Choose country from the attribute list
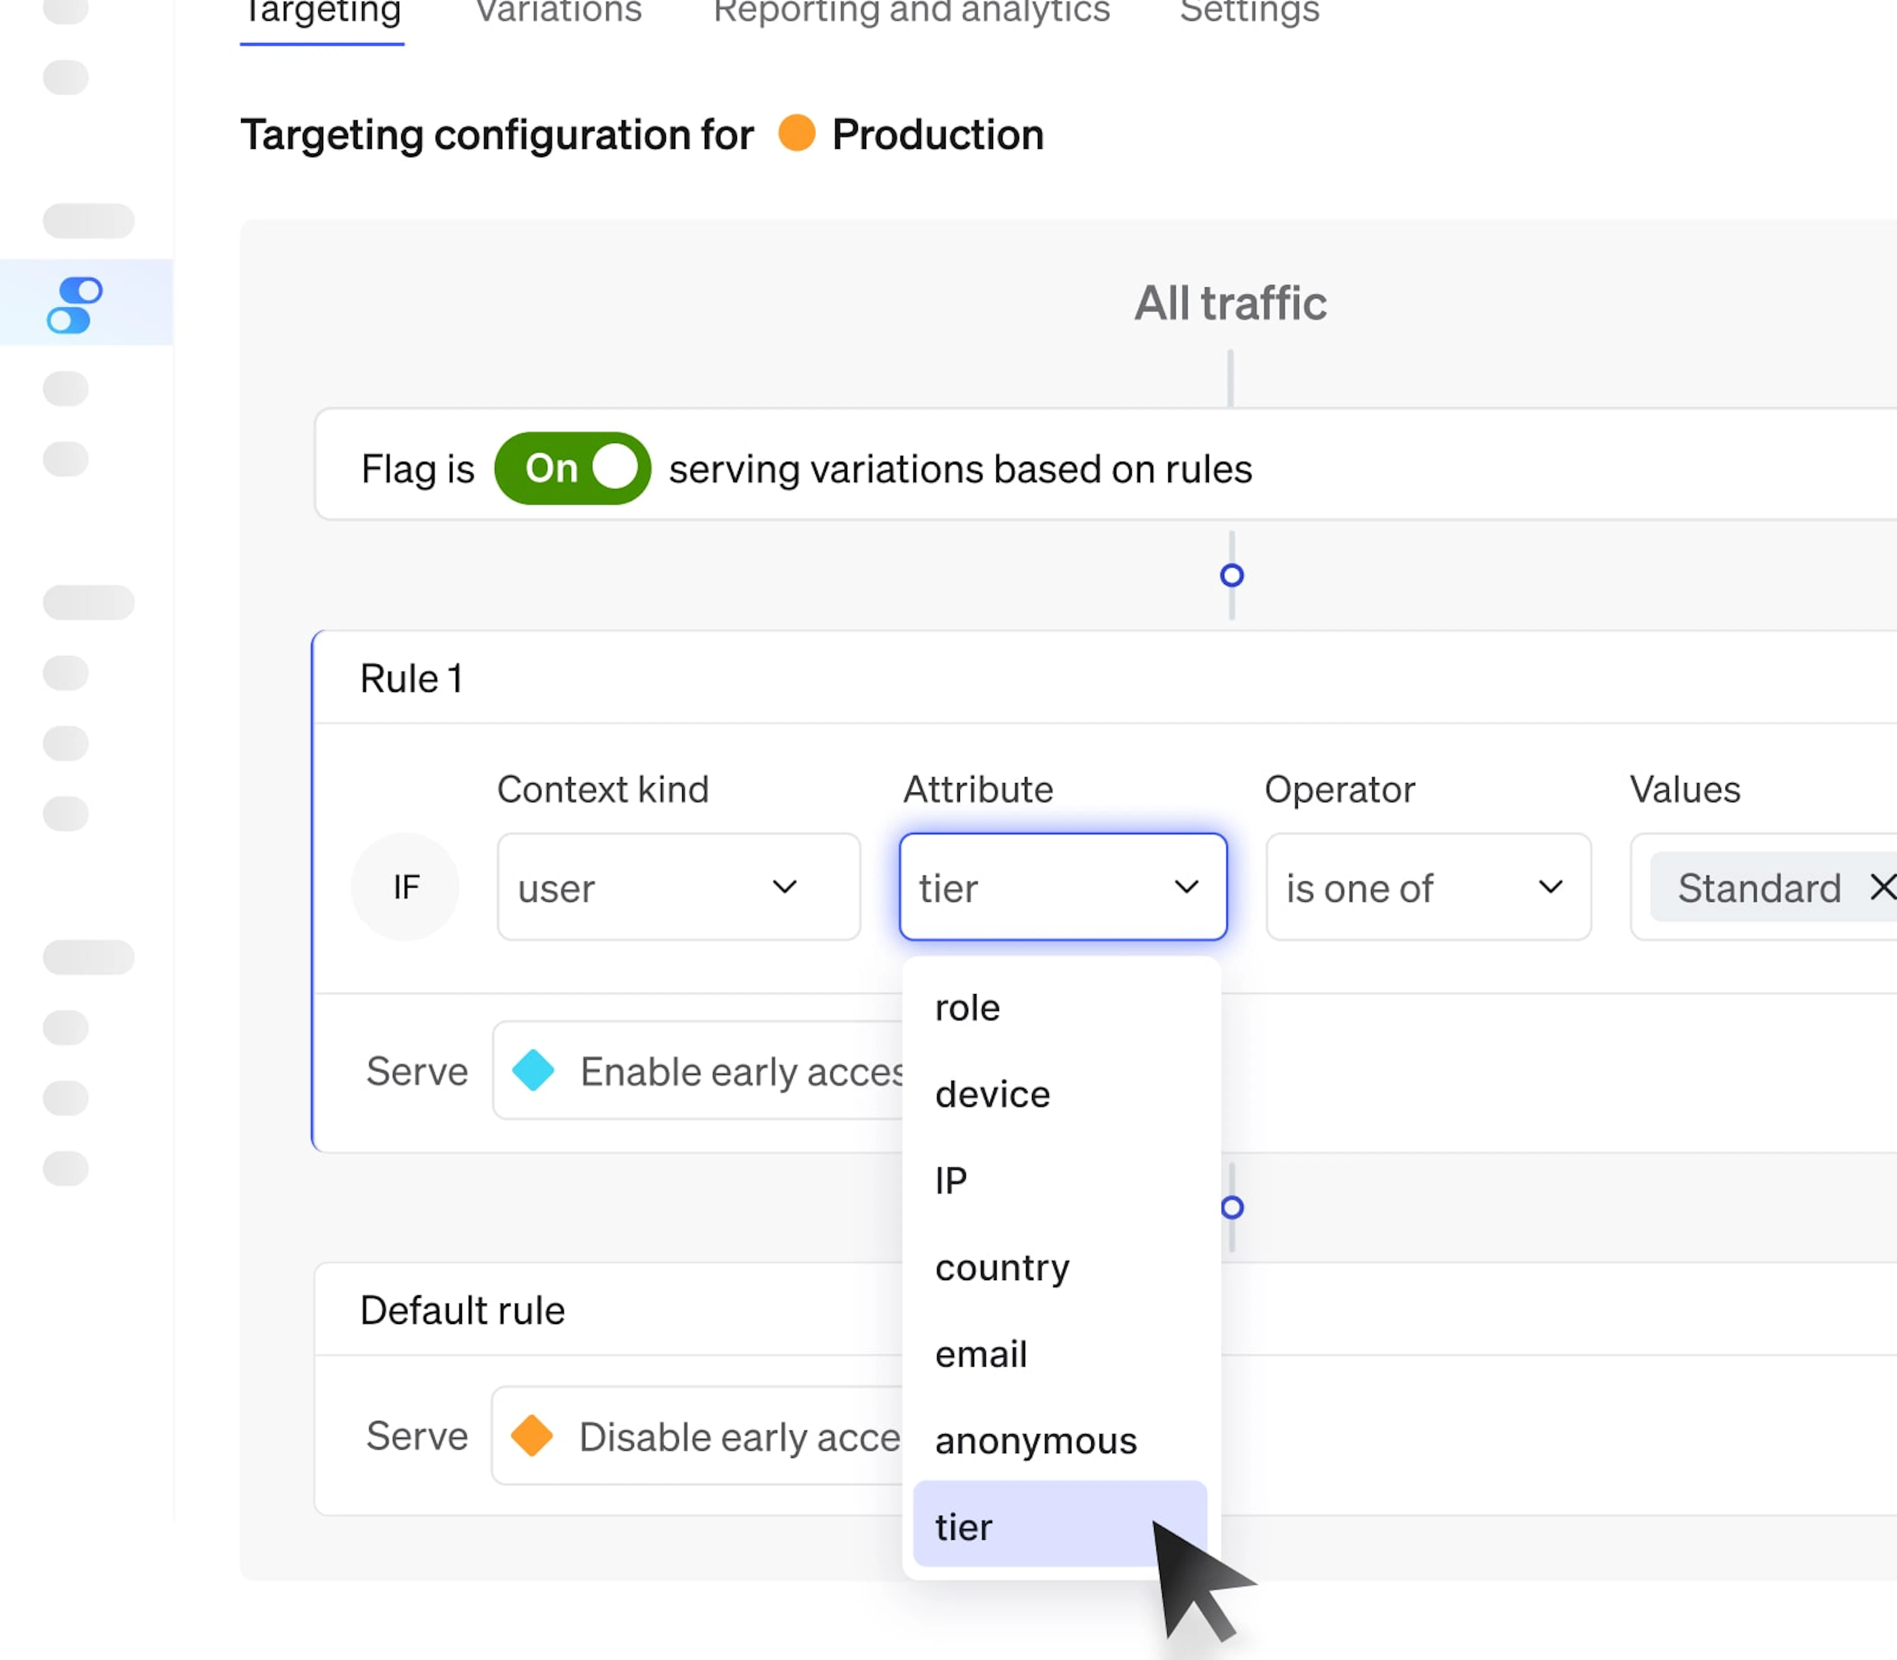The height and width of the screenshot is (1660, 1897). pos(1002,1267)
